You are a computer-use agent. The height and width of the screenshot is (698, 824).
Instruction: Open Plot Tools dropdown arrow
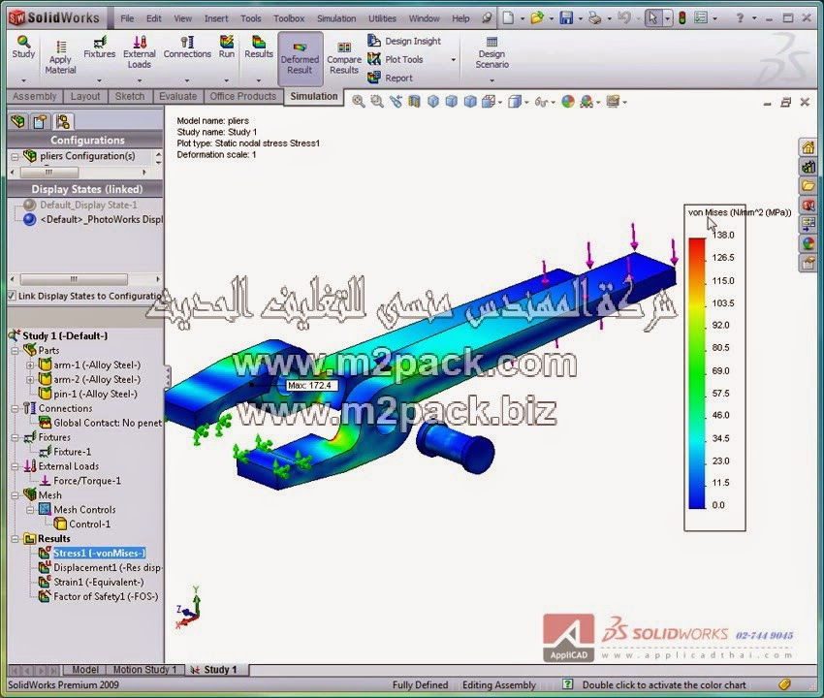pyautogui.click(x=454, y=60)
